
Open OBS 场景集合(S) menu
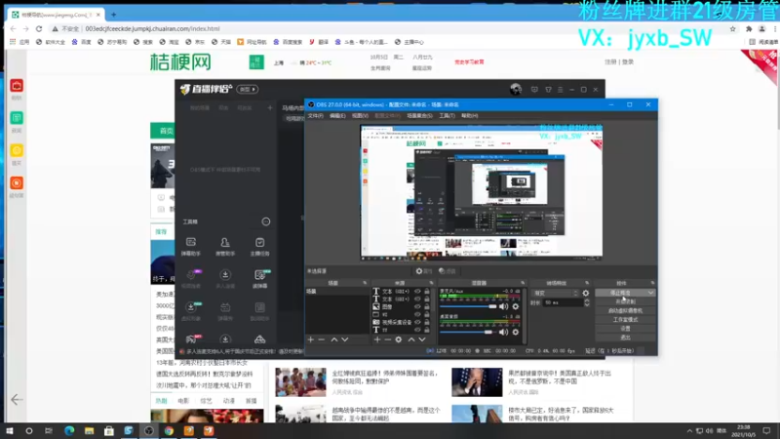[x=419, y=115]
